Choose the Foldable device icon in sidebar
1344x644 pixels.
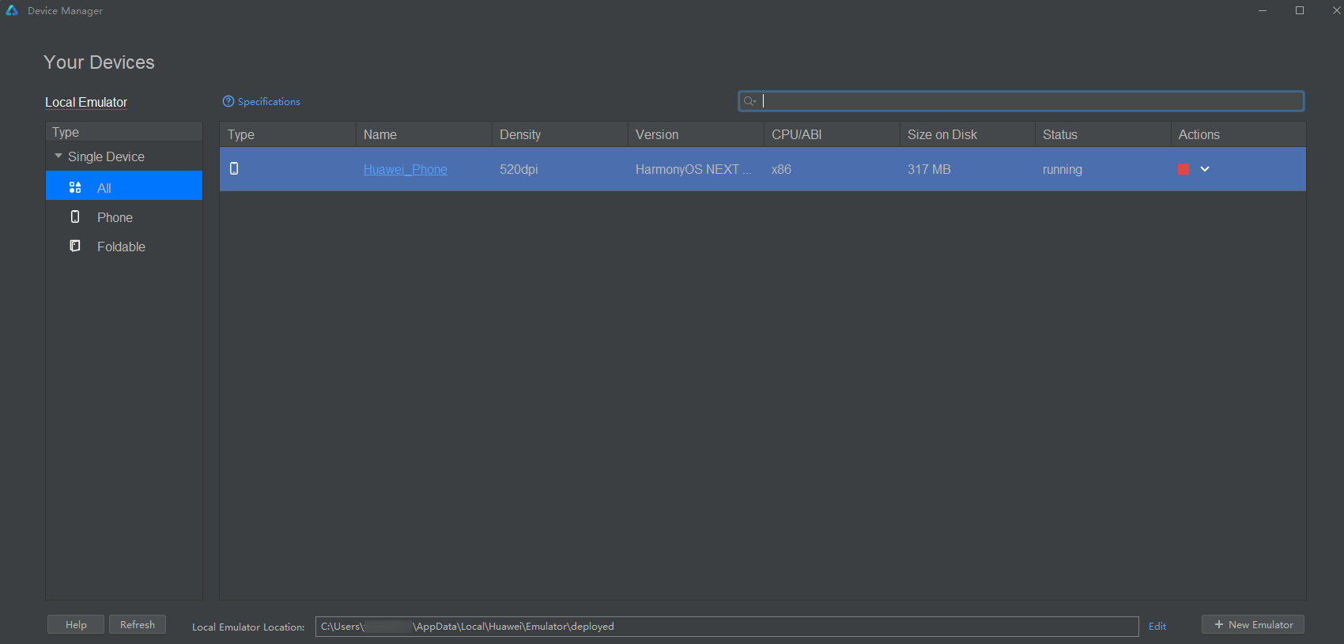[75, 246]
